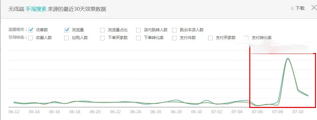The image size is (317, 120).
Task: Click the 07-10 date label on the axis
Action: click(298, 112)
